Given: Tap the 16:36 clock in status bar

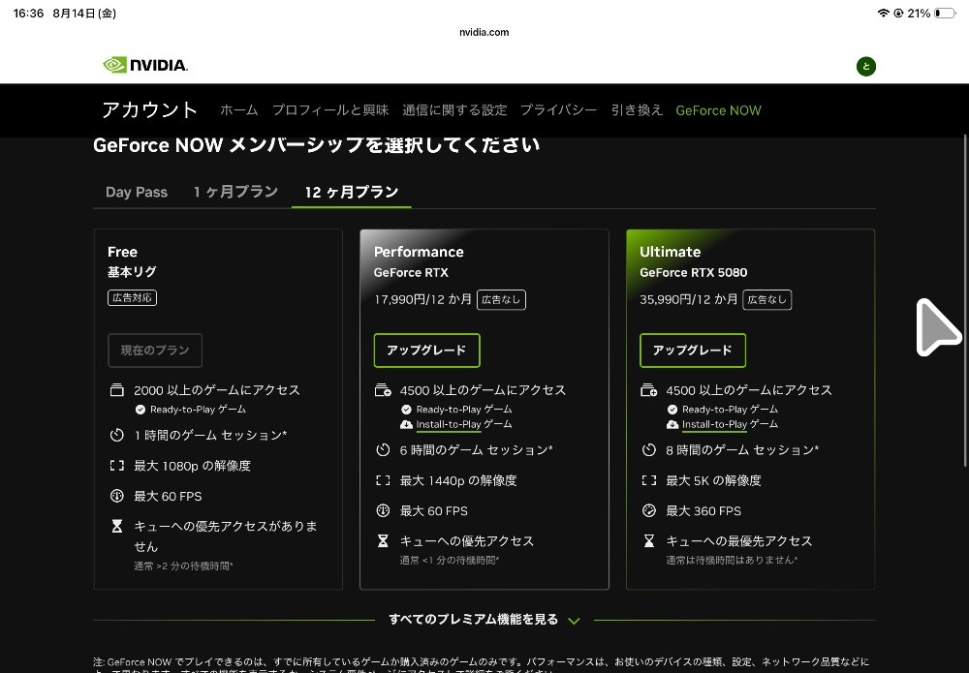Looking at the screenshot, I should tap(28, 13).
